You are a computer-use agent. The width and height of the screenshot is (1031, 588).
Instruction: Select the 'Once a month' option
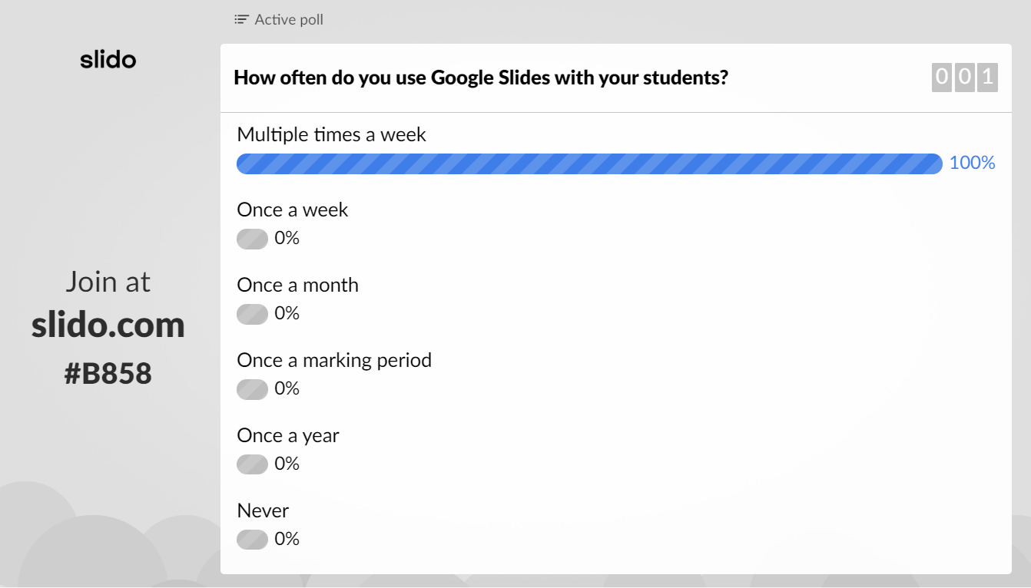pyautogui.click(x=297, y=285)
